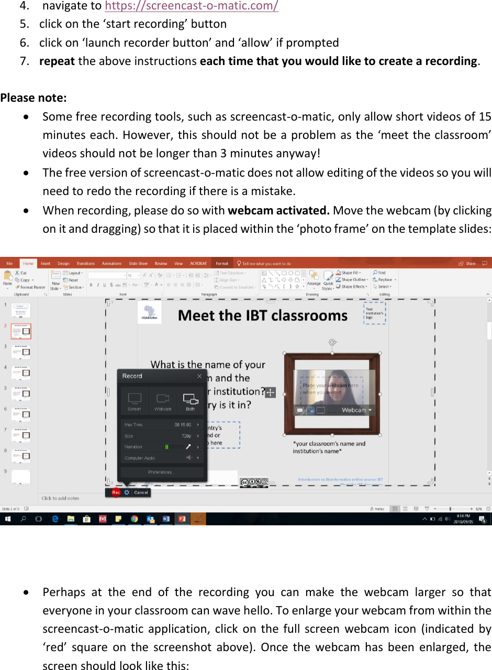Select the Webcam recording mode icon
The height and width of the screenshot is (670, 492).
163,397
